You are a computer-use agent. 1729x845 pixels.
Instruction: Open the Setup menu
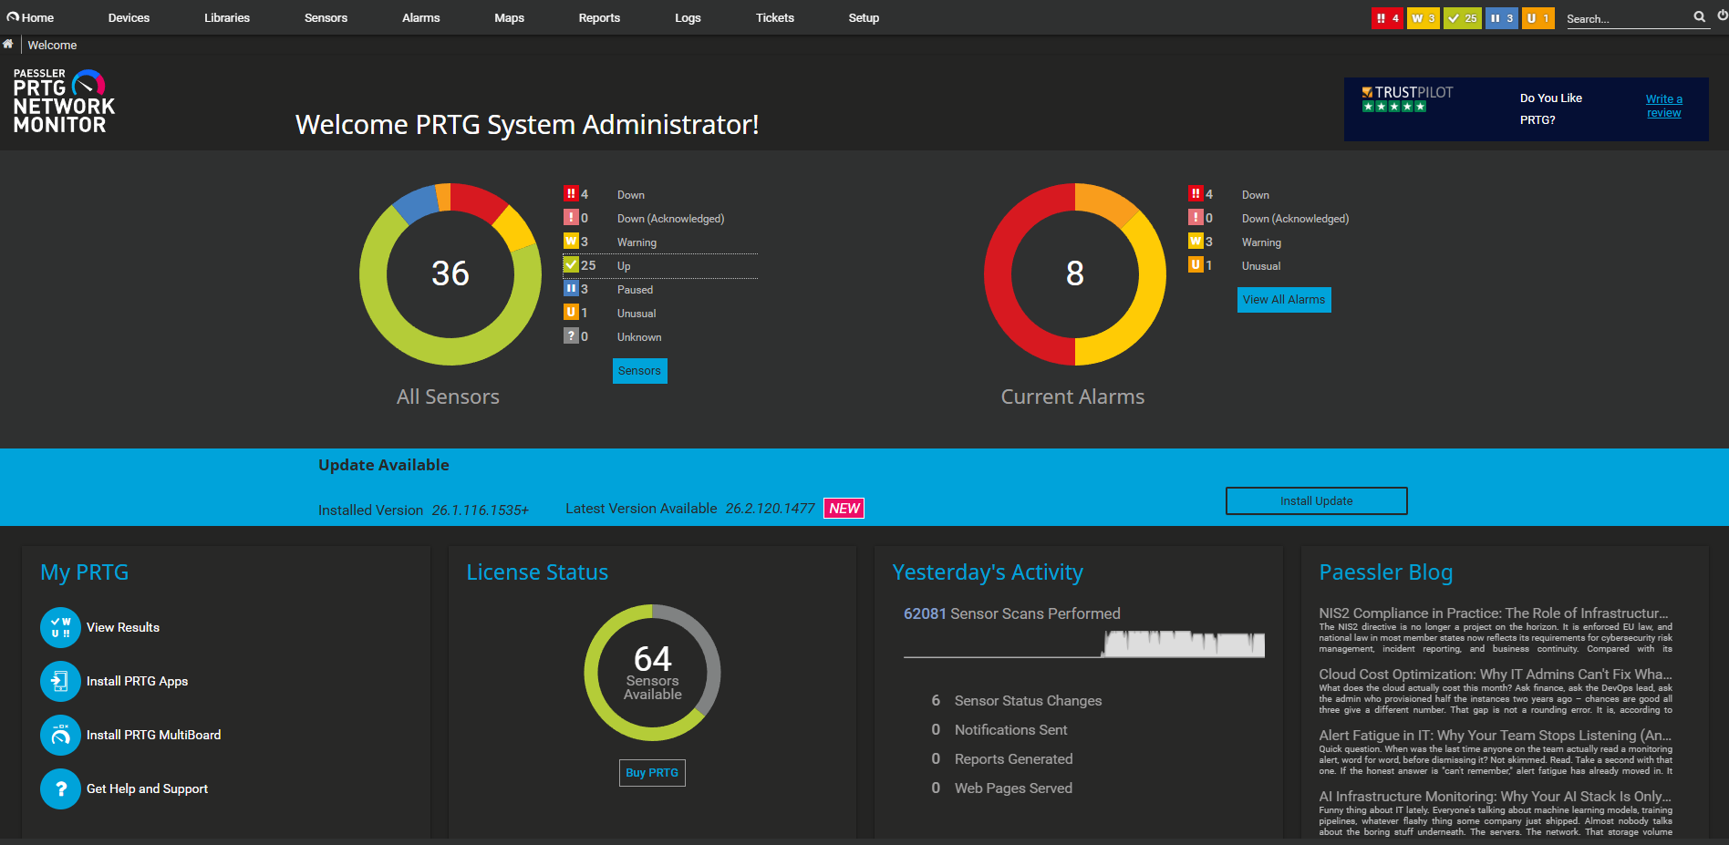click(864, 17)
